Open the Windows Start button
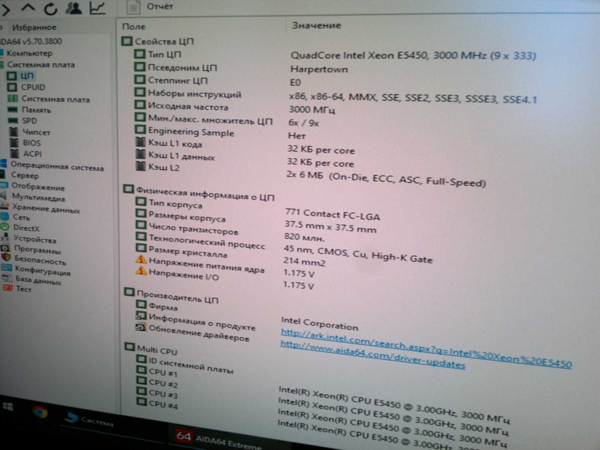Screen dimensions: 600x450 (x=7, y=407)
